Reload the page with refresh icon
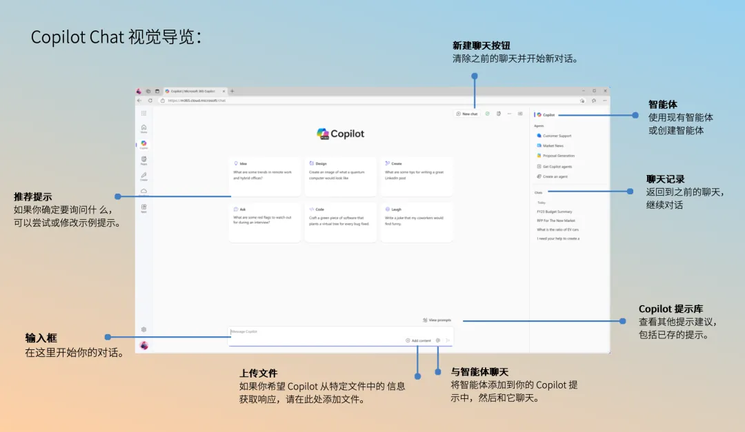This screenshot has height=432, width=745. [x=150, y=101]
